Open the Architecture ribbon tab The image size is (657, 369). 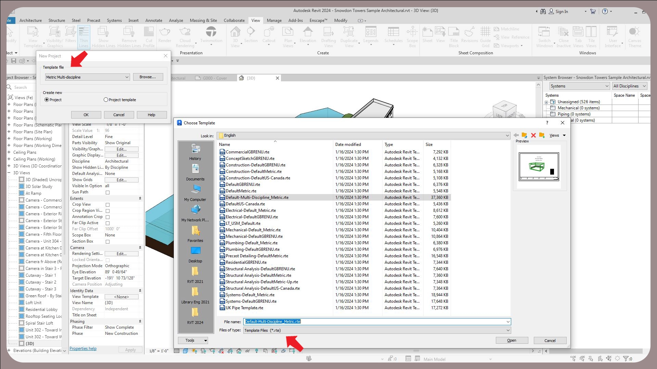pyautogui.click(x=30, y=20)
